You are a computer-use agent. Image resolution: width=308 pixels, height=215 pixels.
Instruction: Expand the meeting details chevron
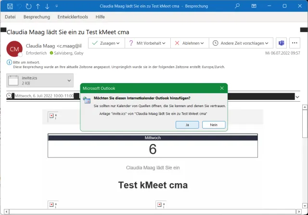(x=297, y=97)
